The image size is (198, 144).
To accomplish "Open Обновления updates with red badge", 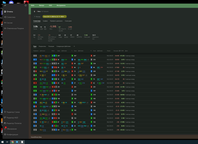I will [x=10, y=129].
